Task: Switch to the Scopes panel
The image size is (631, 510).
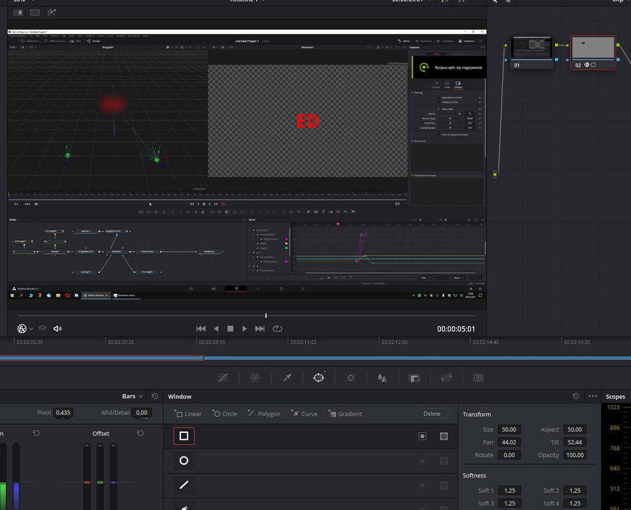Action: 615,397
